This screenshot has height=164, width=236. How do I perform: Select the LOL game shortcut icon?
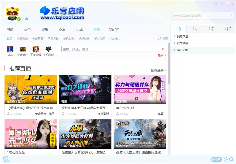click(x=10, y=49)
